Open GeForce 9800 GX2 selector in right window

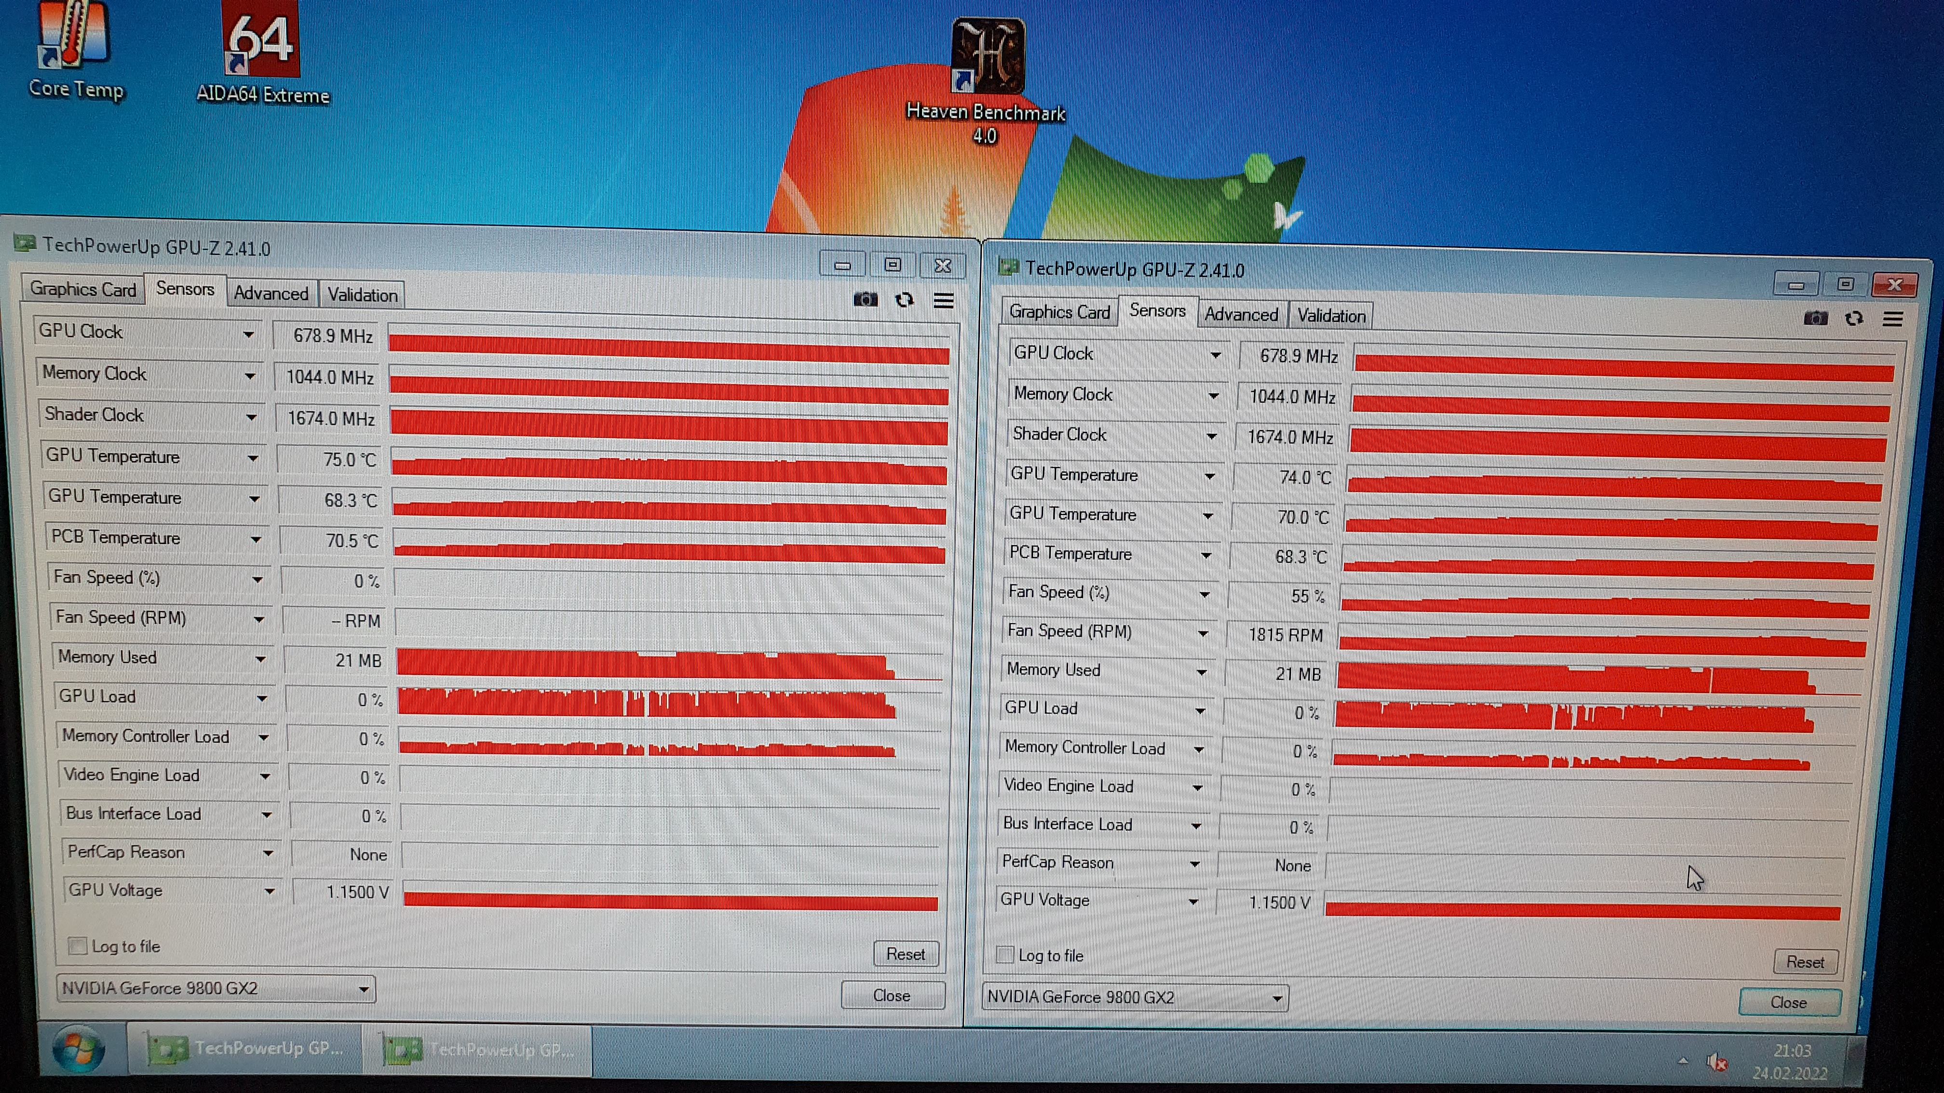pyautogui.click(x=1134, y=997)
